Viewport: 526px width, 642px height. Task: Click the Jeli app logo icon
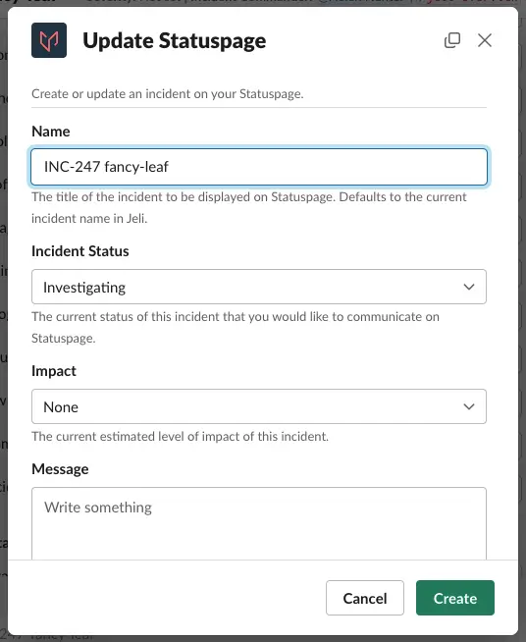pyautogui.click(x=49, y=40)
